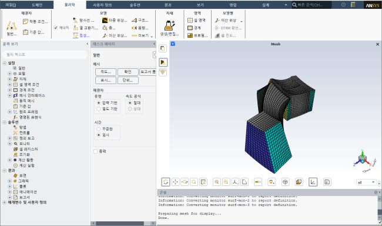Click the zoom out magnifier icon
The height and width of the screenshot is (226, 382).
226,182
